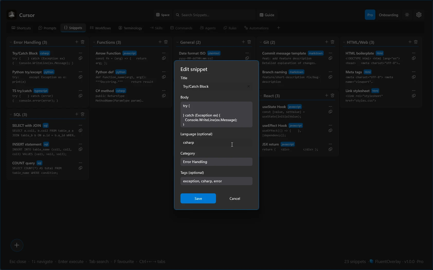This screenshot has width=433, height=270.
Task: Click the floating plus button bottom-left
Action: point(17,245)
